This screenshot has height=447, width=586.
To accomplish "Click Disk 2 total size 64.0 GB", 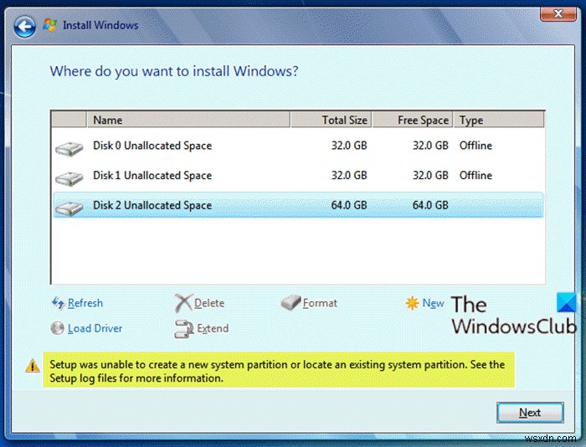I will click(349, 205).
